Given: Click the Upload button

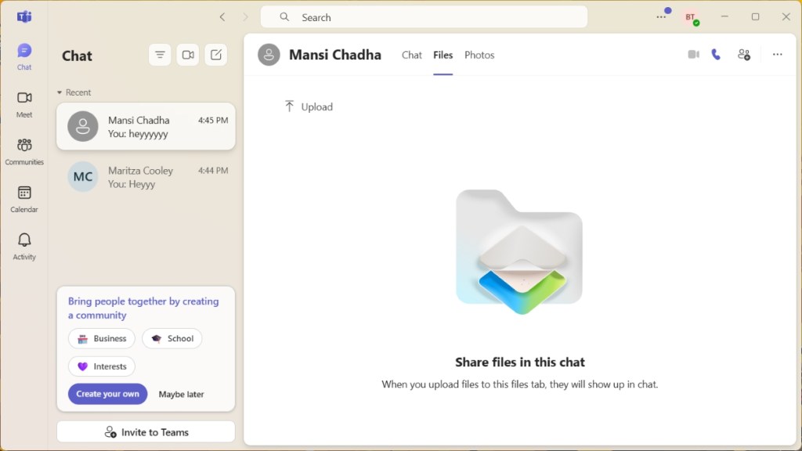Looking at the screenshot, I should tap(309, 106).
